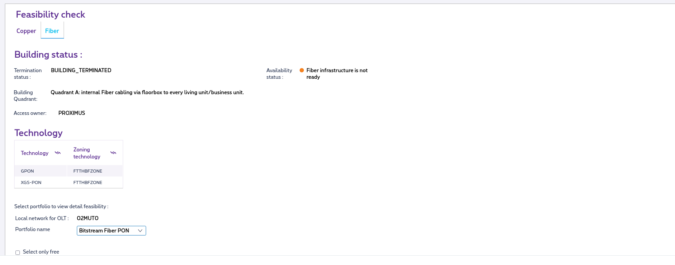Click the BUILDING_TERMINATED status value
This screenshot has height=265, width=675.
pyautogui.click(x=81, y=70)
